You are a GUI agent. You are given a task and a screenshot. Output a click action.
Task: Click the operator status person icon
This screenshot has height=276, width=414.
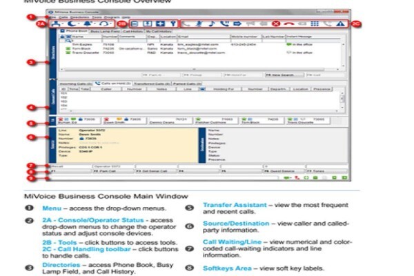click(x=56, y=23)
